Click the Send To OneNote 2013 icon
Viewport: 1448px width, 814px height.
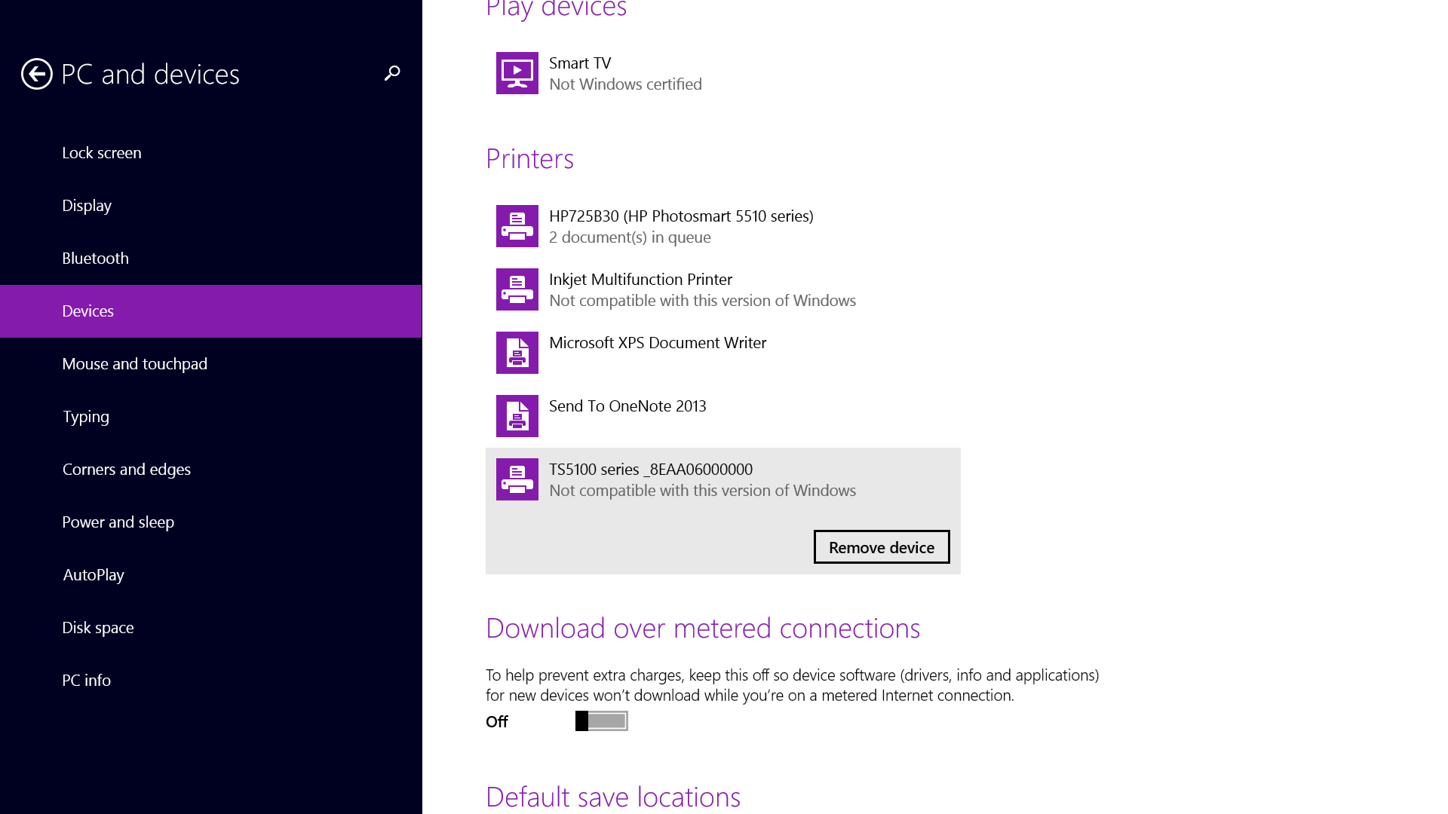[517, 416]
